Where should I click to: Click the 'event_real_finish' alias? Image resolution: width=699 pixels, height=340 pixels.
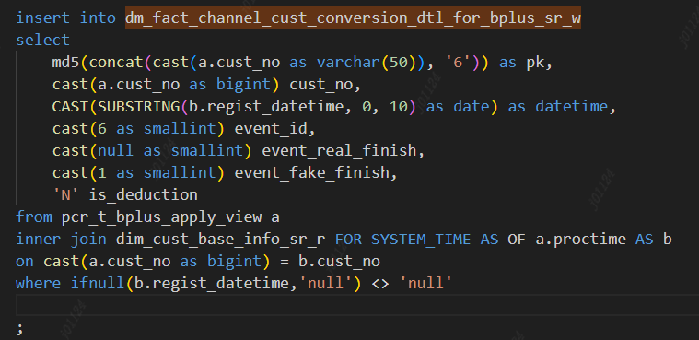pos(339,150)
